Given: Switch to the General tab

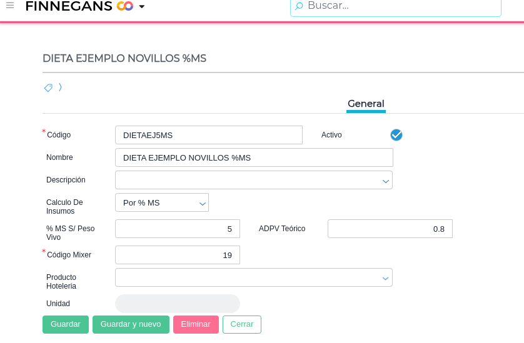Looking at the screenshot, I should point(366,104).
